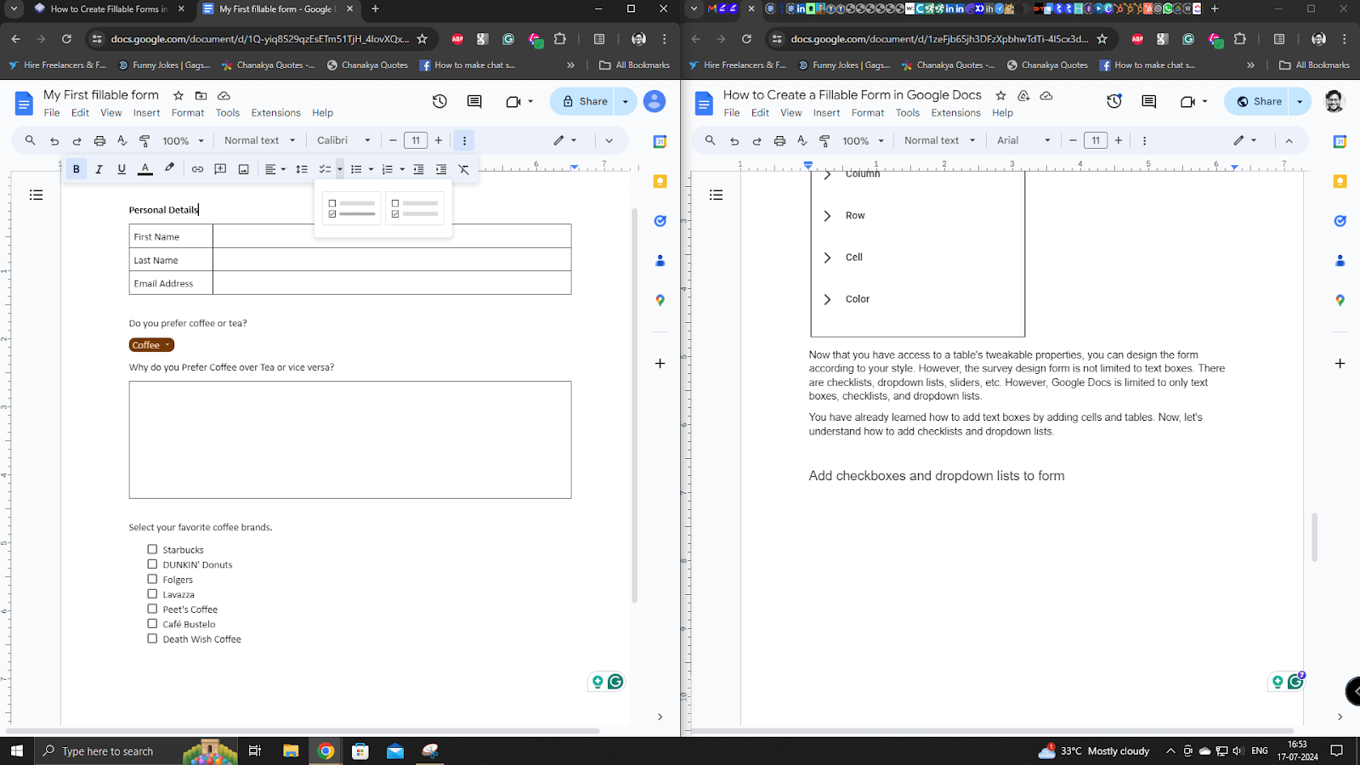Open the text color picker
The height and width of the screenshot is (765, 1360).
pyautogui.click(x=144, y=169)
